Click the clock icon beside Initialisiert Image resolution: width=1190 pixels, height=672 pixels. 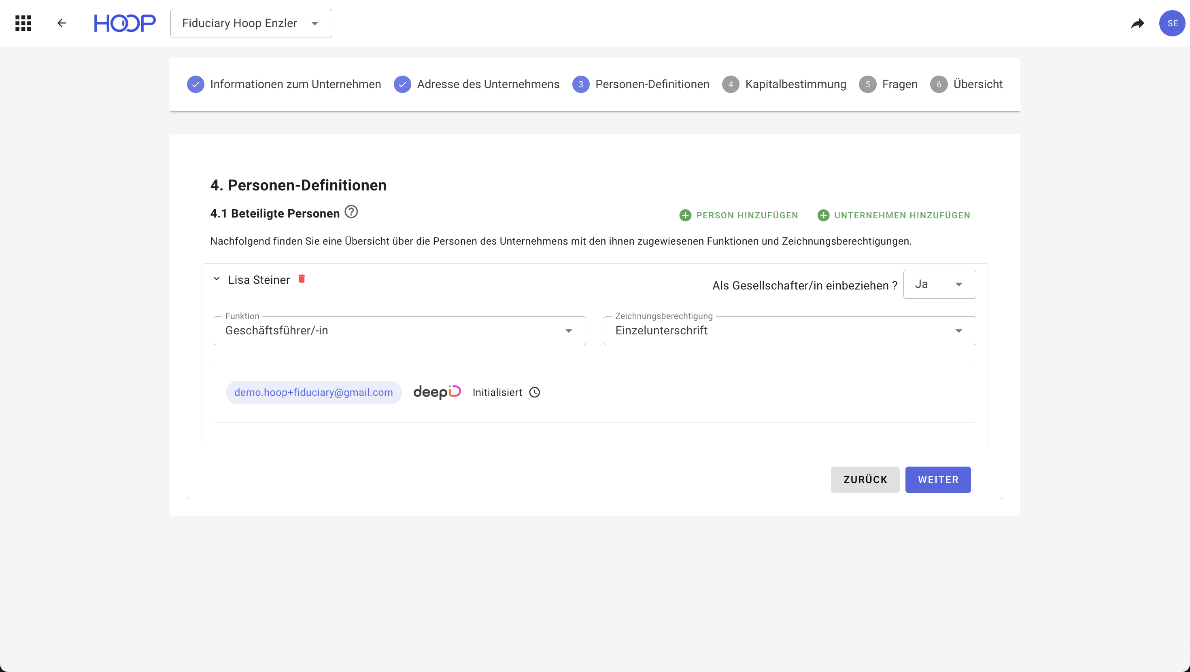click(534, 392)
